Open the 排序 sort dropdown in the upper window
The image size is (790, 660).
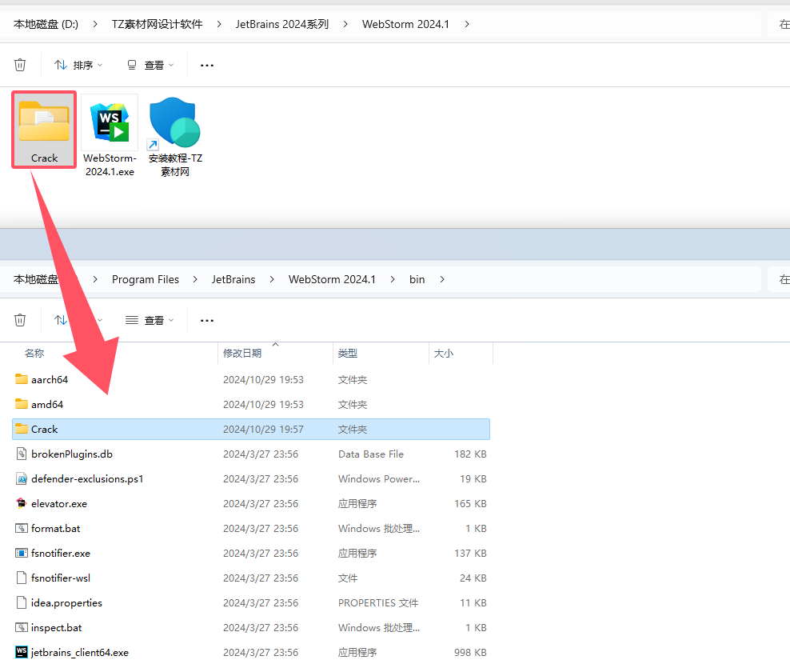(78, 65)
